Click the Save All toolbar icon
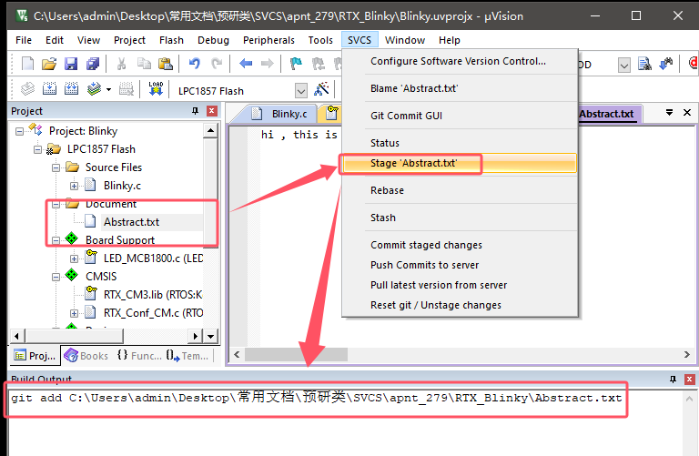This screenshot has width=699, height=456. 93,64
